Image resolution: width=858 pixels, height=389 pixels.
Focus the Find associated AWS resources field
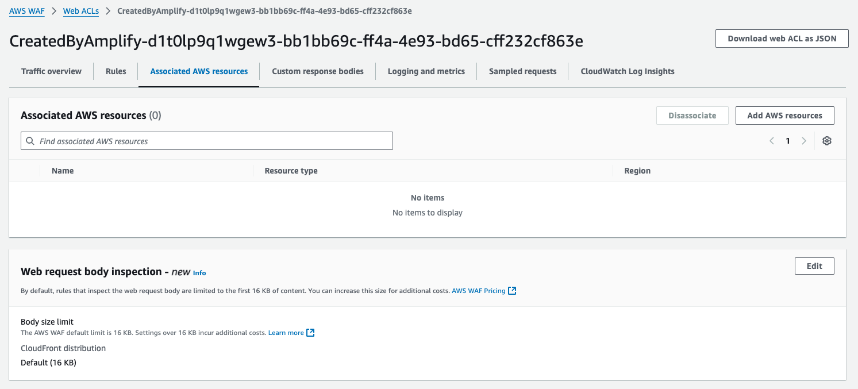click(213, 141)
